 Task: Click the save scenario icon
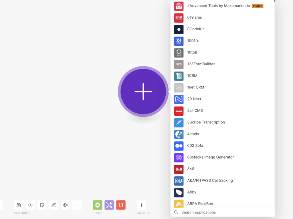(19, 205)
